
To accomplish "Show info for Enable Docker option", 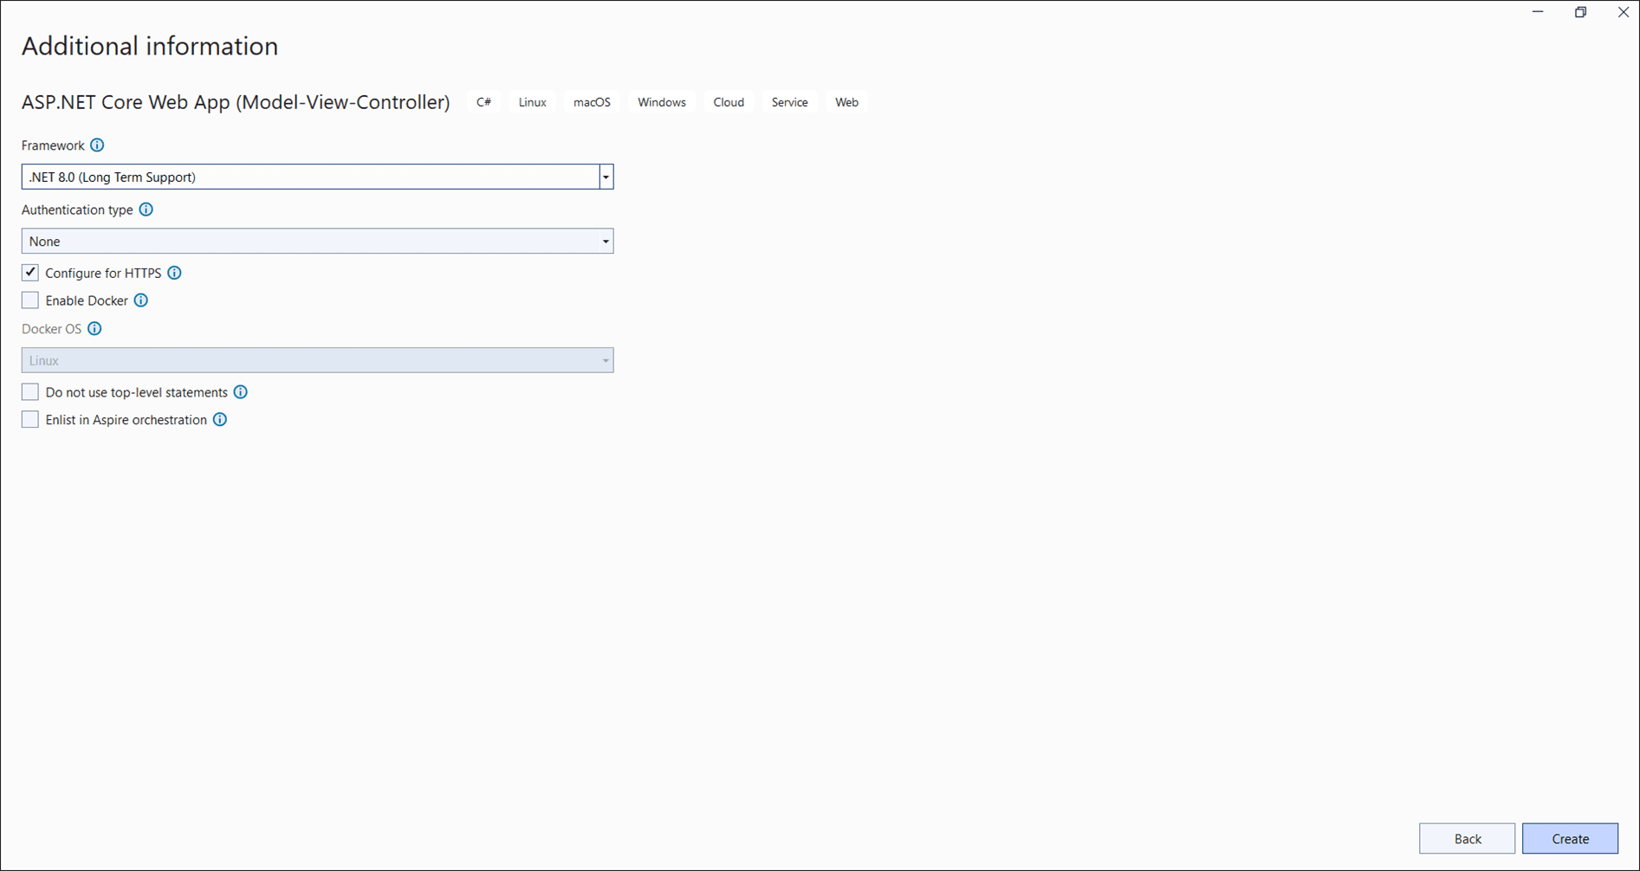I will tap(141, 300).
